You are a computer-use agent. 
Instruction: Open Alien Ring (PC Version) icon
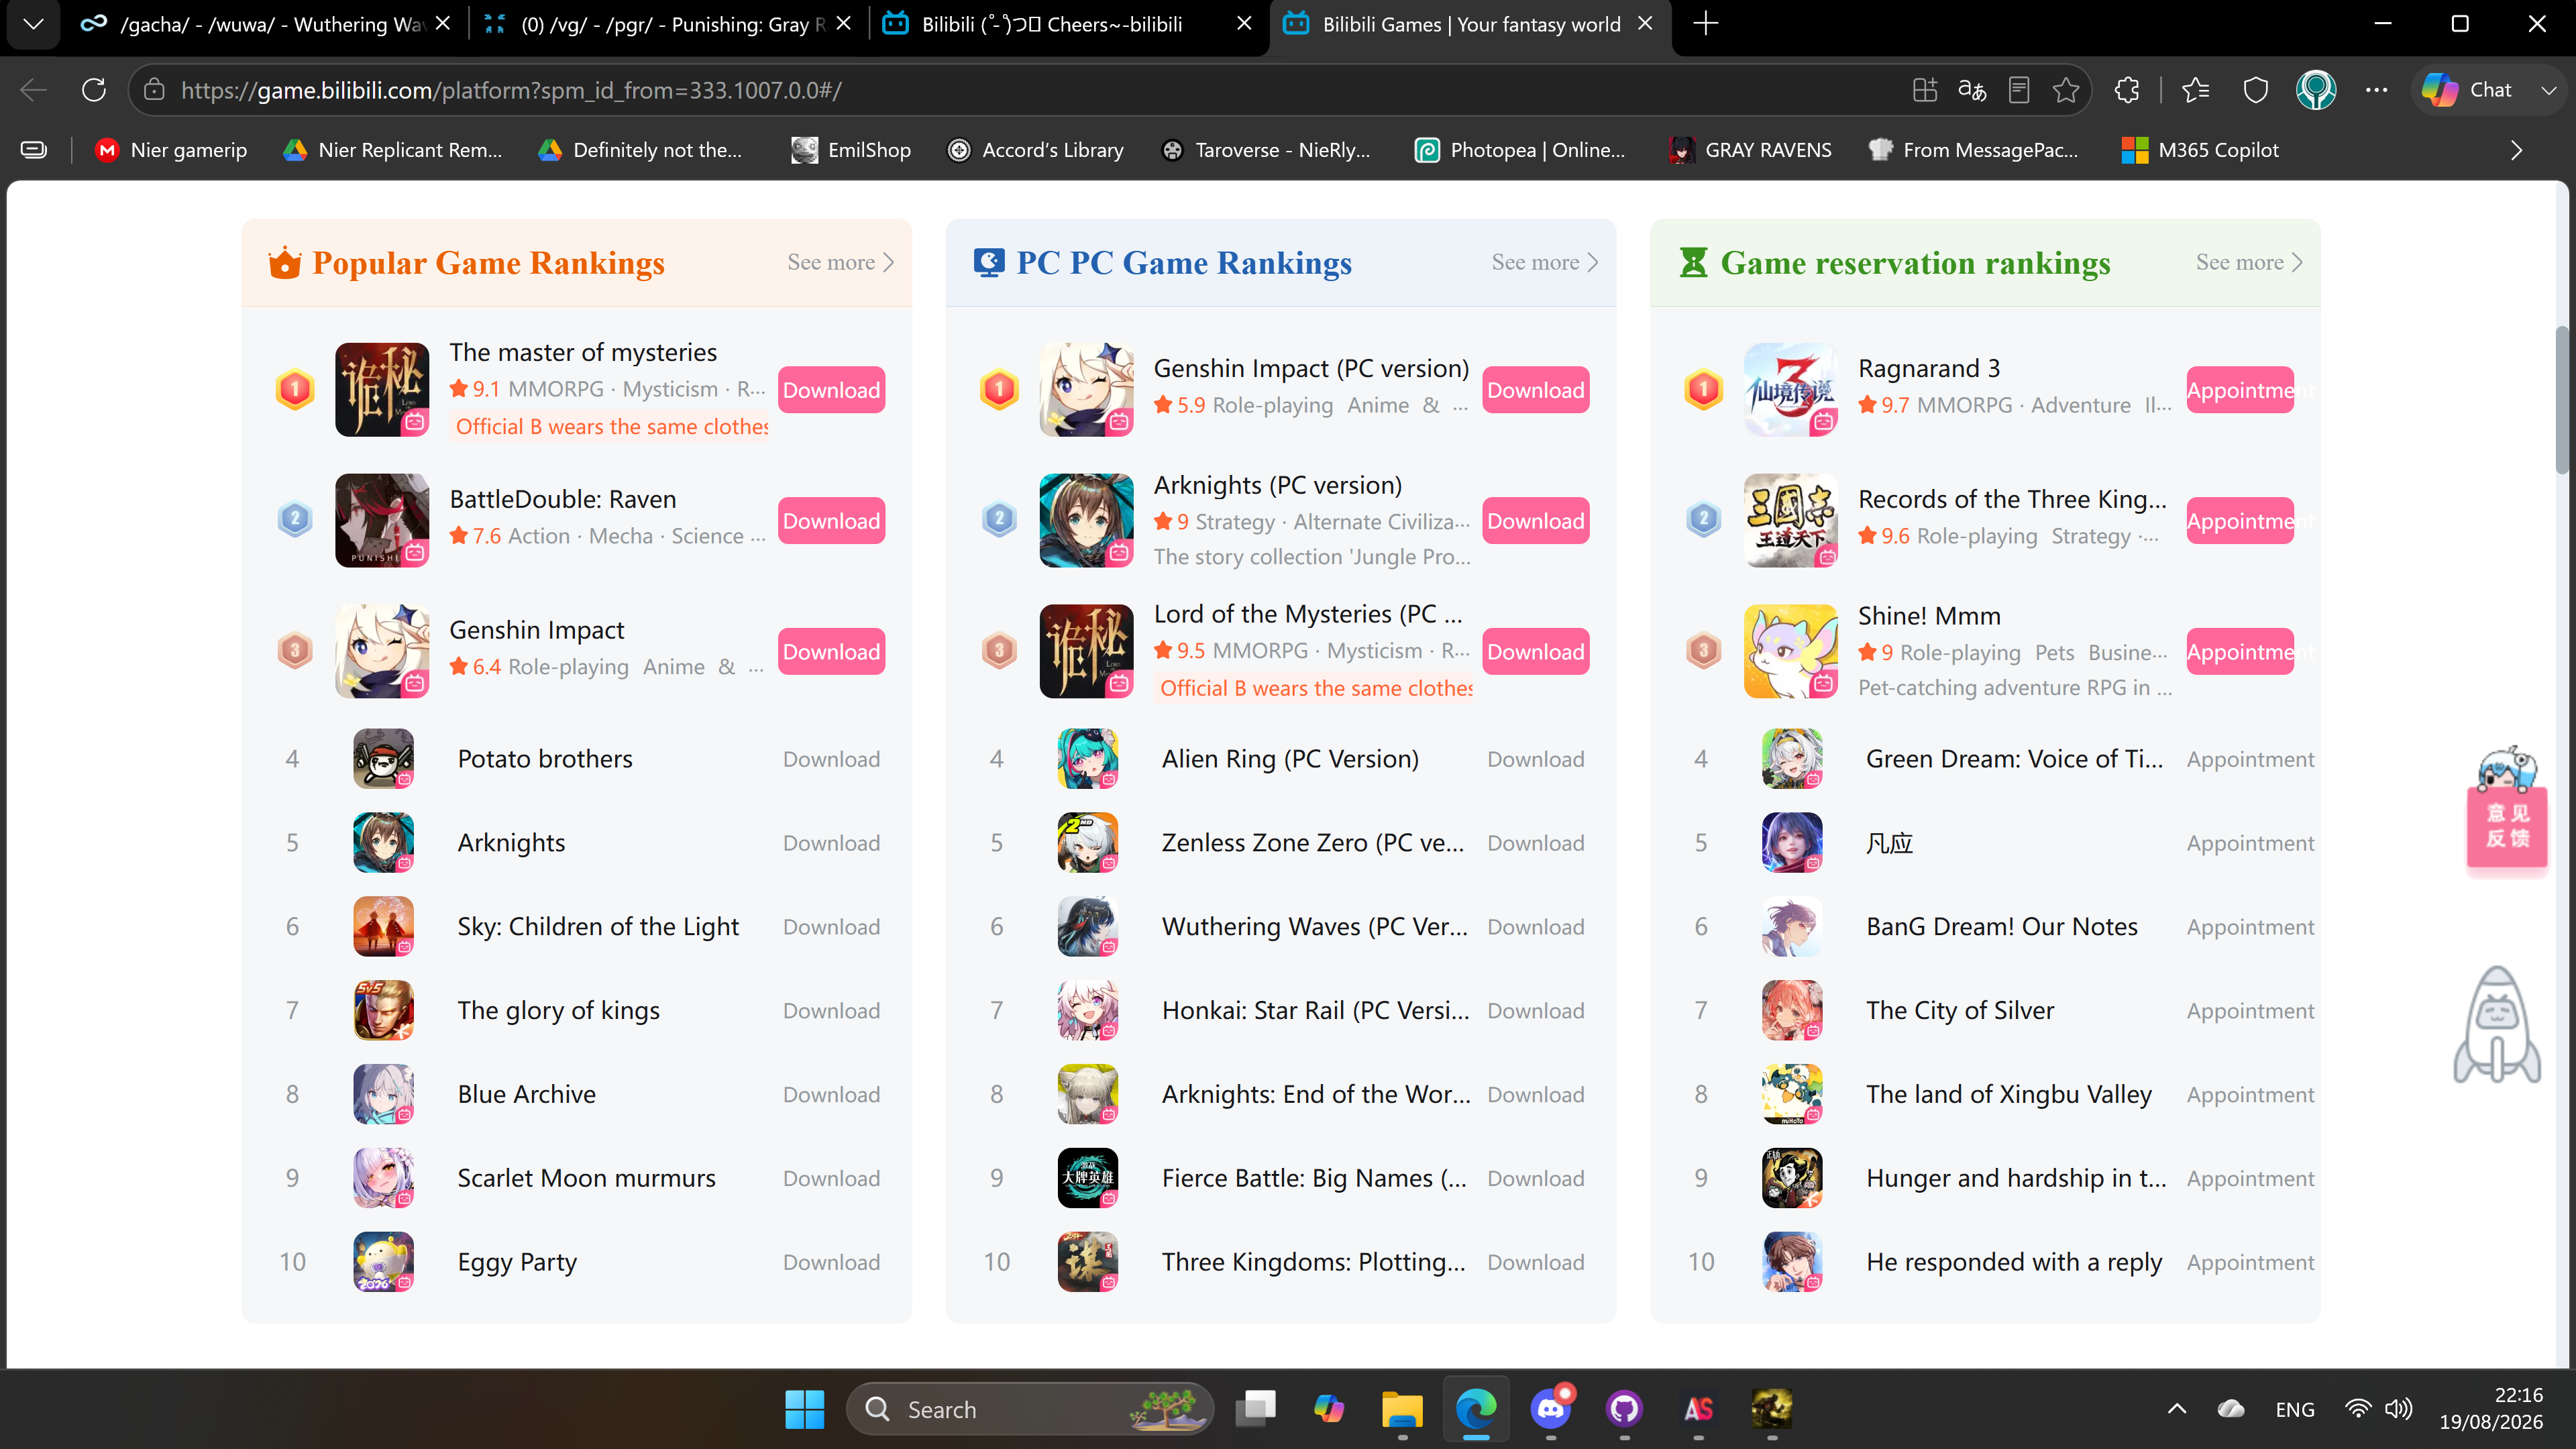[1088, 759]
